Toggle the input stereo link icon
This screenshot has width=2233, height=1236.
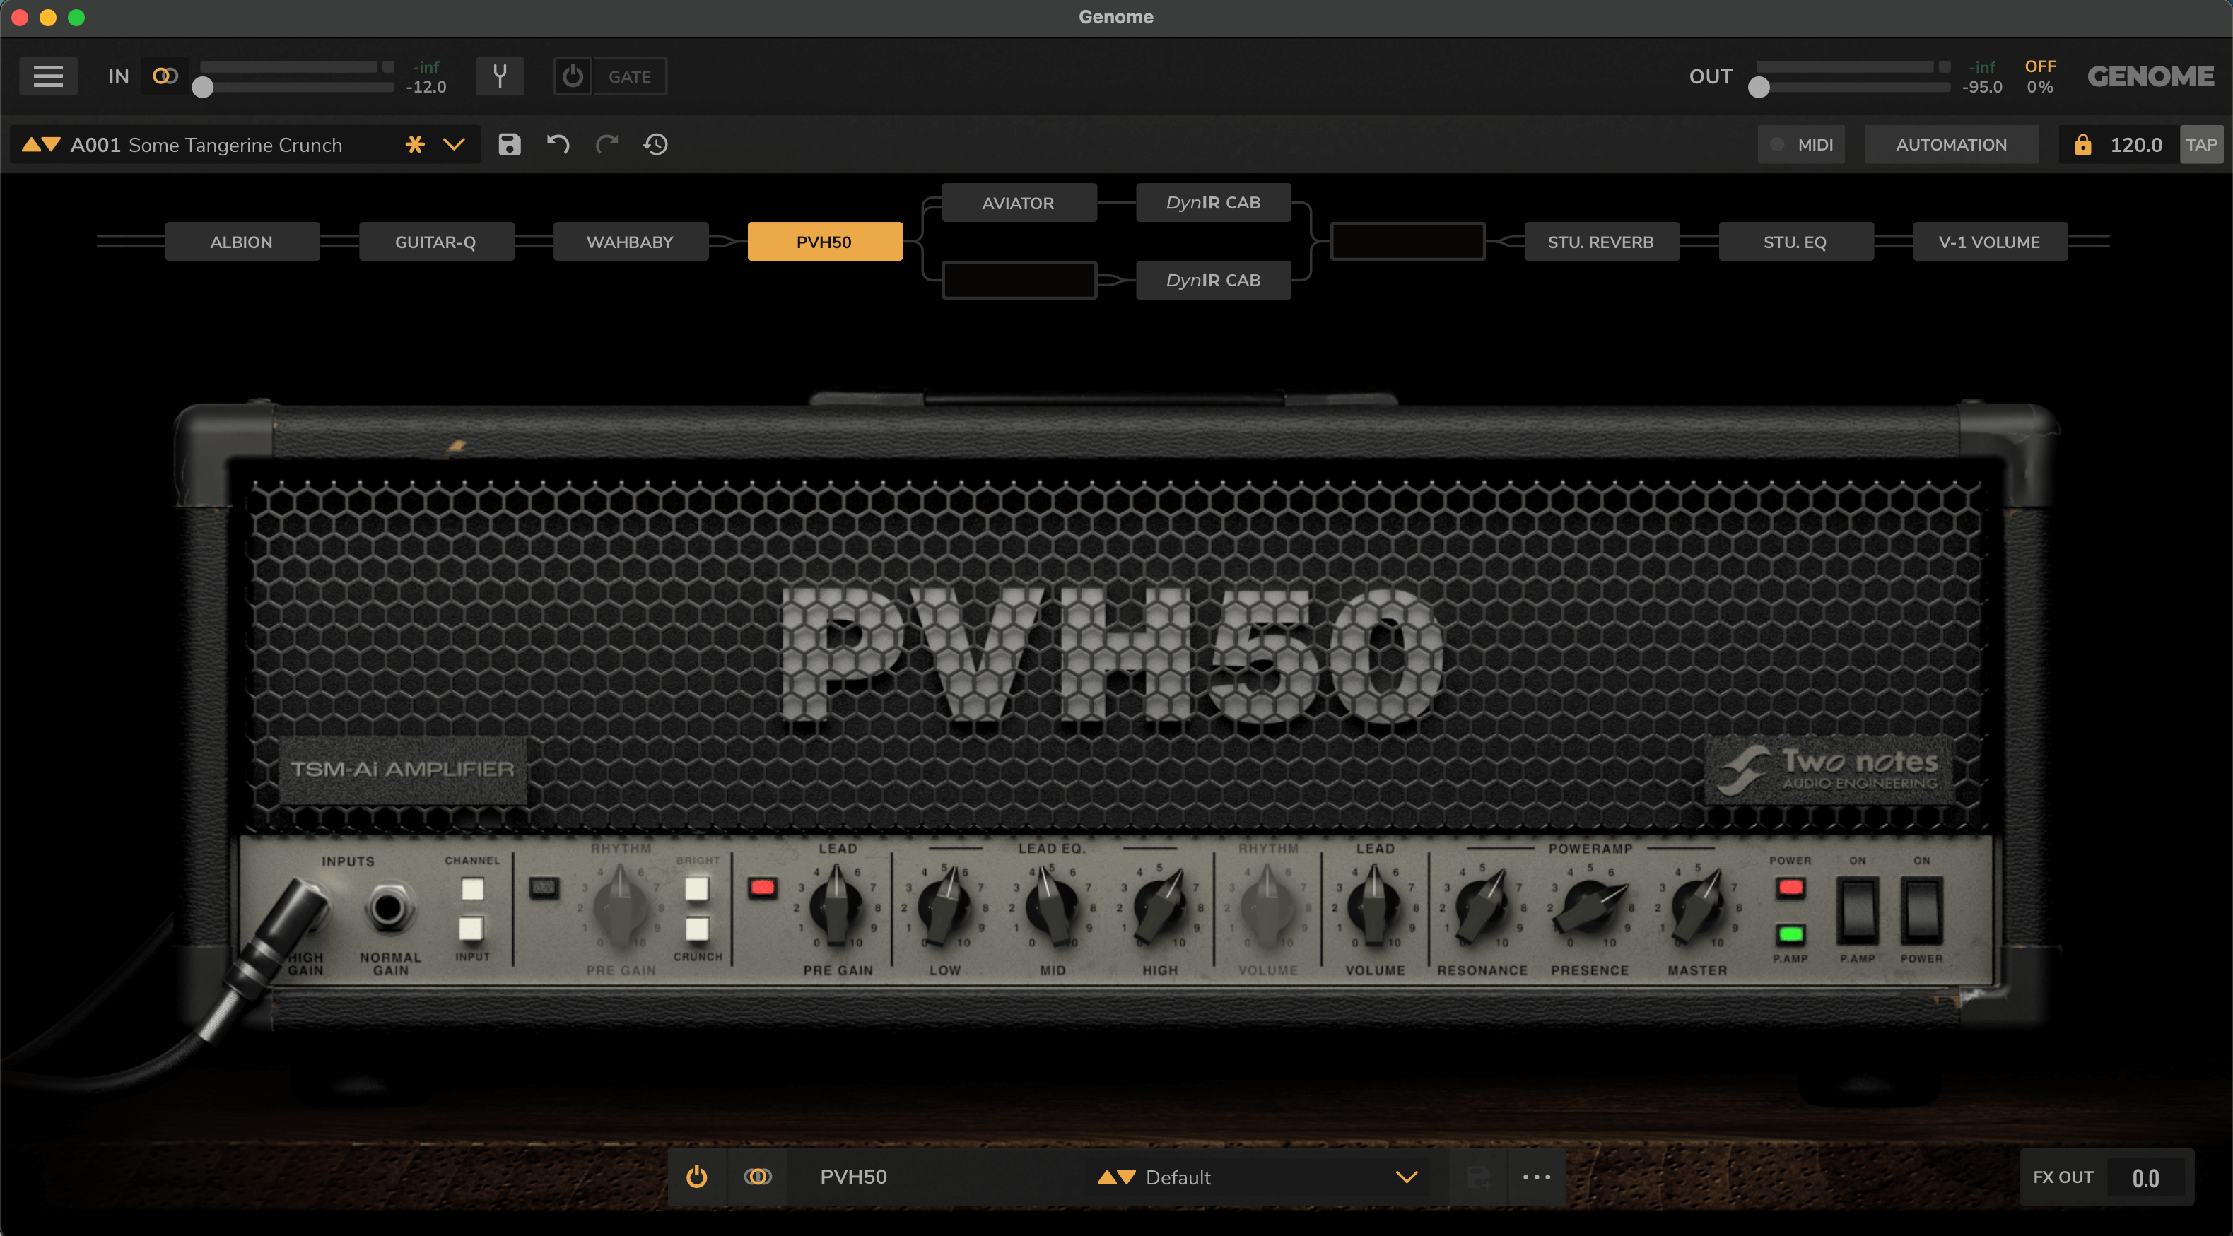[165, 76]
